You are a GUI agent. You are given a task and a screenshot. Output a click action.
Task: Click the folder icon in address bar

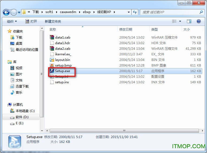24,12
